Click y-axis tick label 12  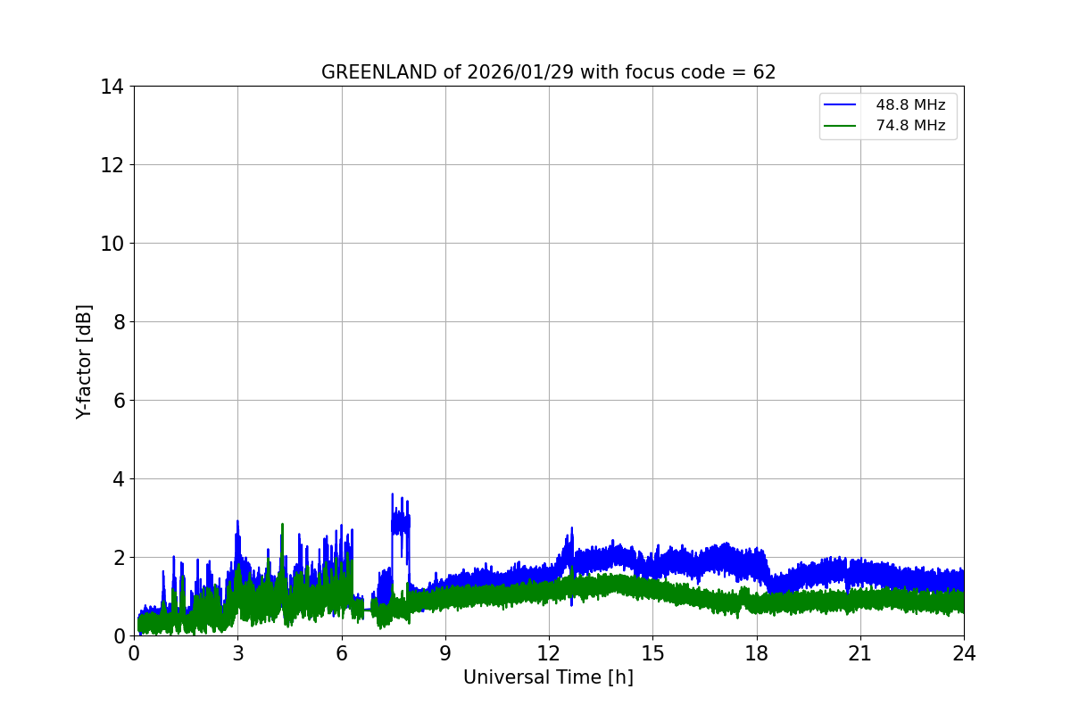pyautogui.click(x=112, y=165)
